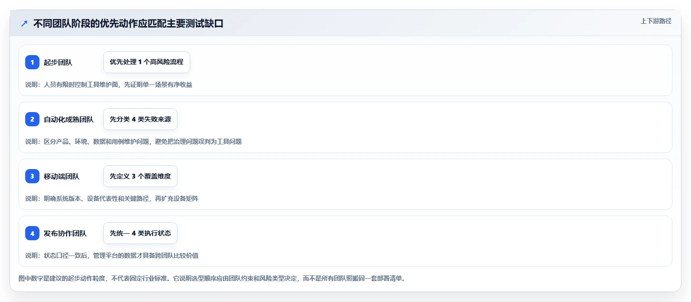Click the note starting 说明：人员有限时控制工具维护面
691x302 pixels.
click(109, 85)
